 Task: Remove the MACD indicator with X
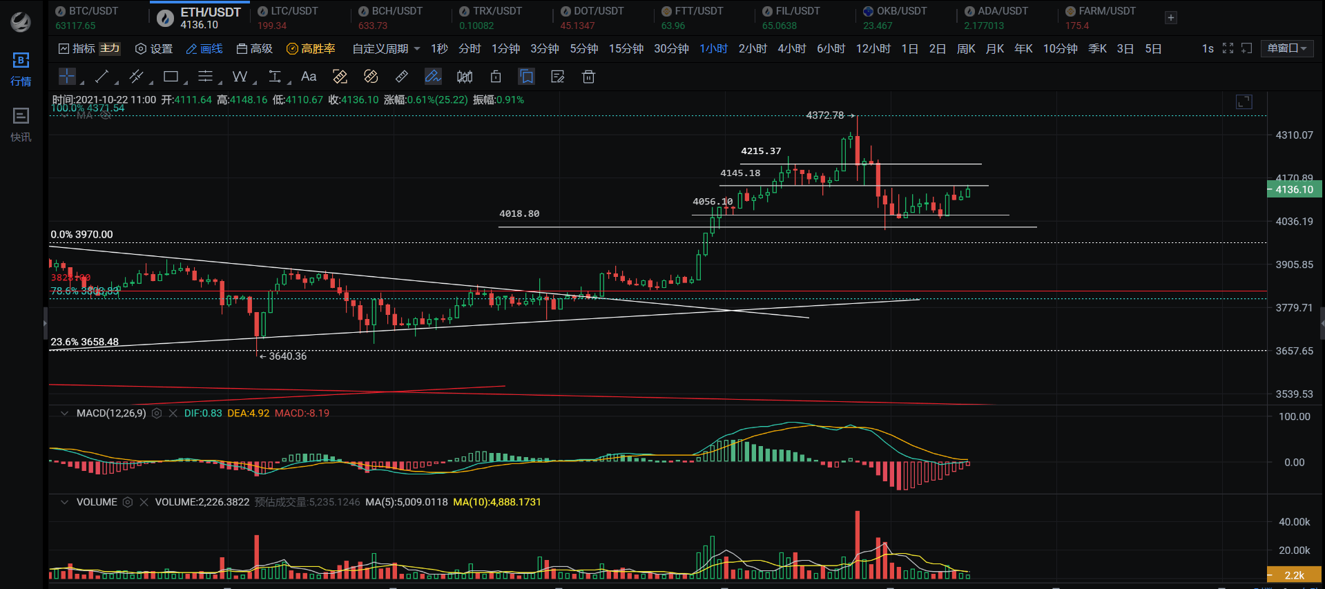[x=173, y=413]
